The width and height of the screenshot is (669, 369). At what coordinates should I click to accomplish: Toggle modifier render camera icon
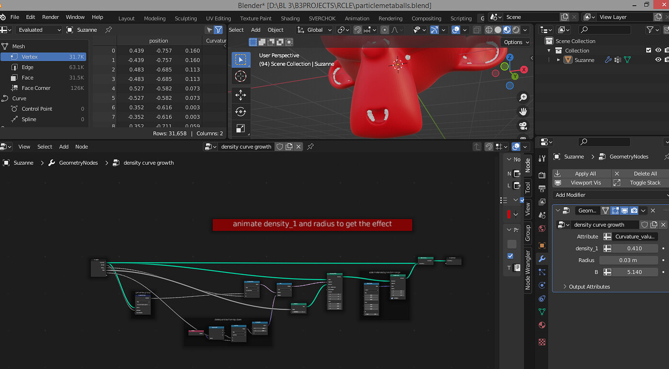click(634, 210)
